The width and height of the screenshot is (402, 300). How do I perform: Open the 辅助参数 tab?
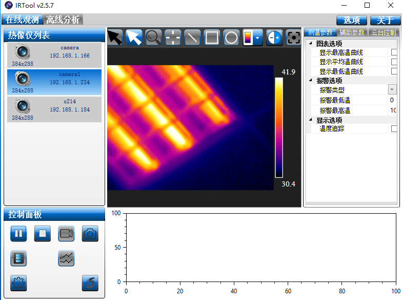click(352, 32)
